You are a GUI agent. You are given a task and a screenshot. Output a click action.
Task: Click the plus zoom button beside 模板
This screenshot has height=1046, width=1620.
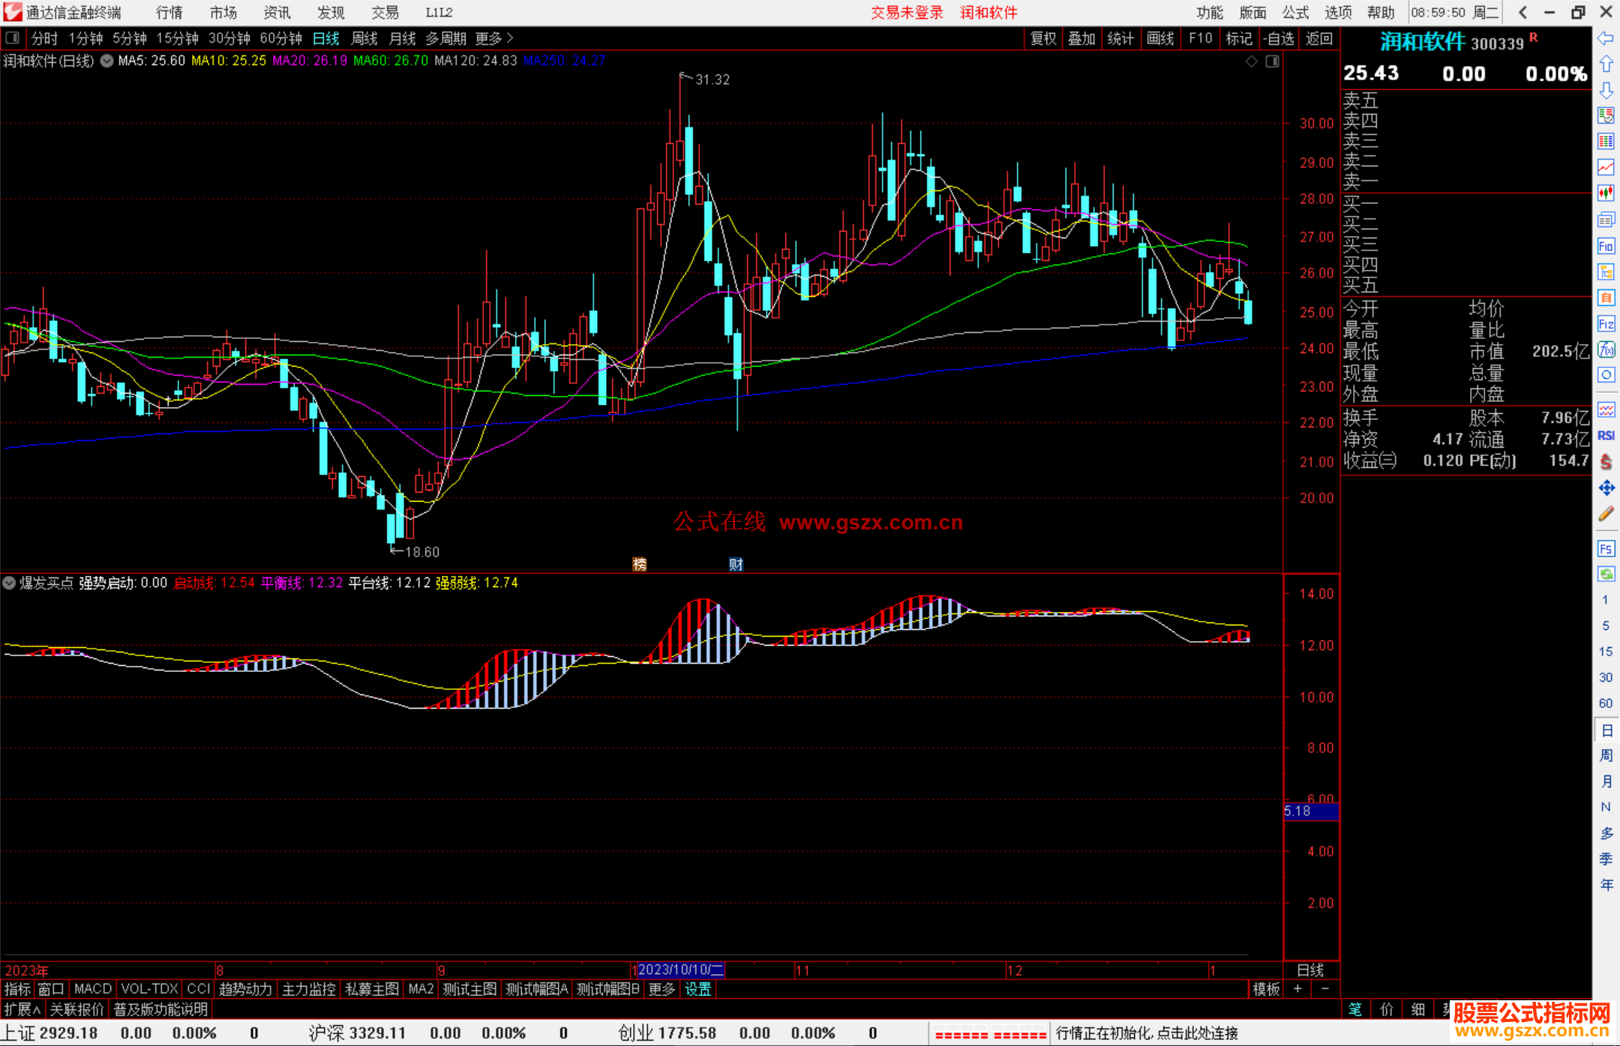[x=1297, y=989]
